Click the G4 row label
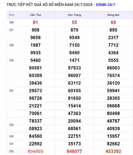Image resolution: width=133 pixels, height=155 pixels. [11, 91]
